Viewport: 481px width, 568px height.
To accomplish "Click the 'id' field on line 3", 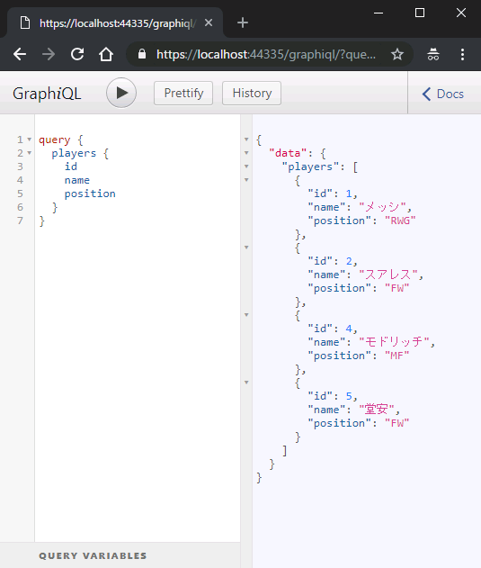I will (71, 167).
